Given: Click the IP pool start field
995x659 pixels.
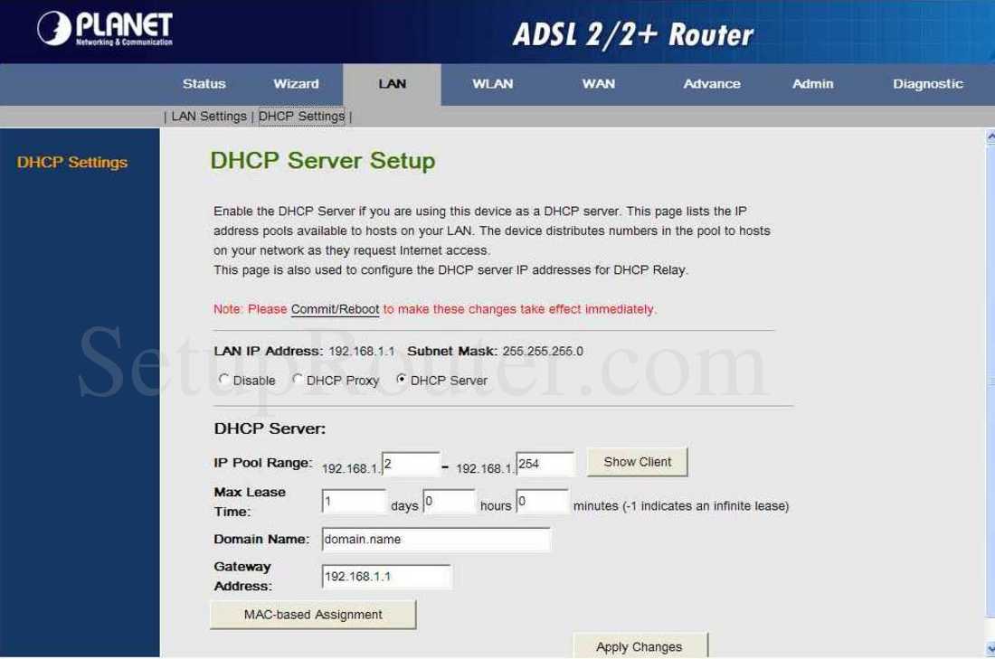Looking at the screenshot, I should [411, 464].
